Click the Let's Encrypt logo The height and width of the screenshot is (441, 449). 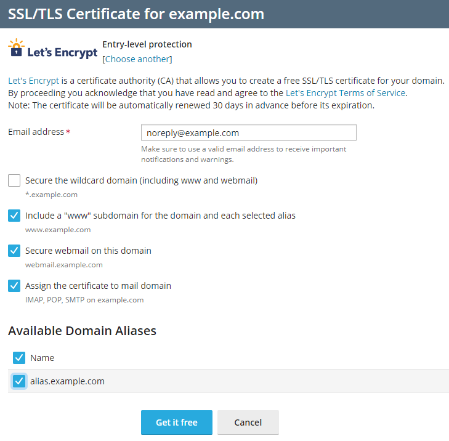click(x=53, y=49)
